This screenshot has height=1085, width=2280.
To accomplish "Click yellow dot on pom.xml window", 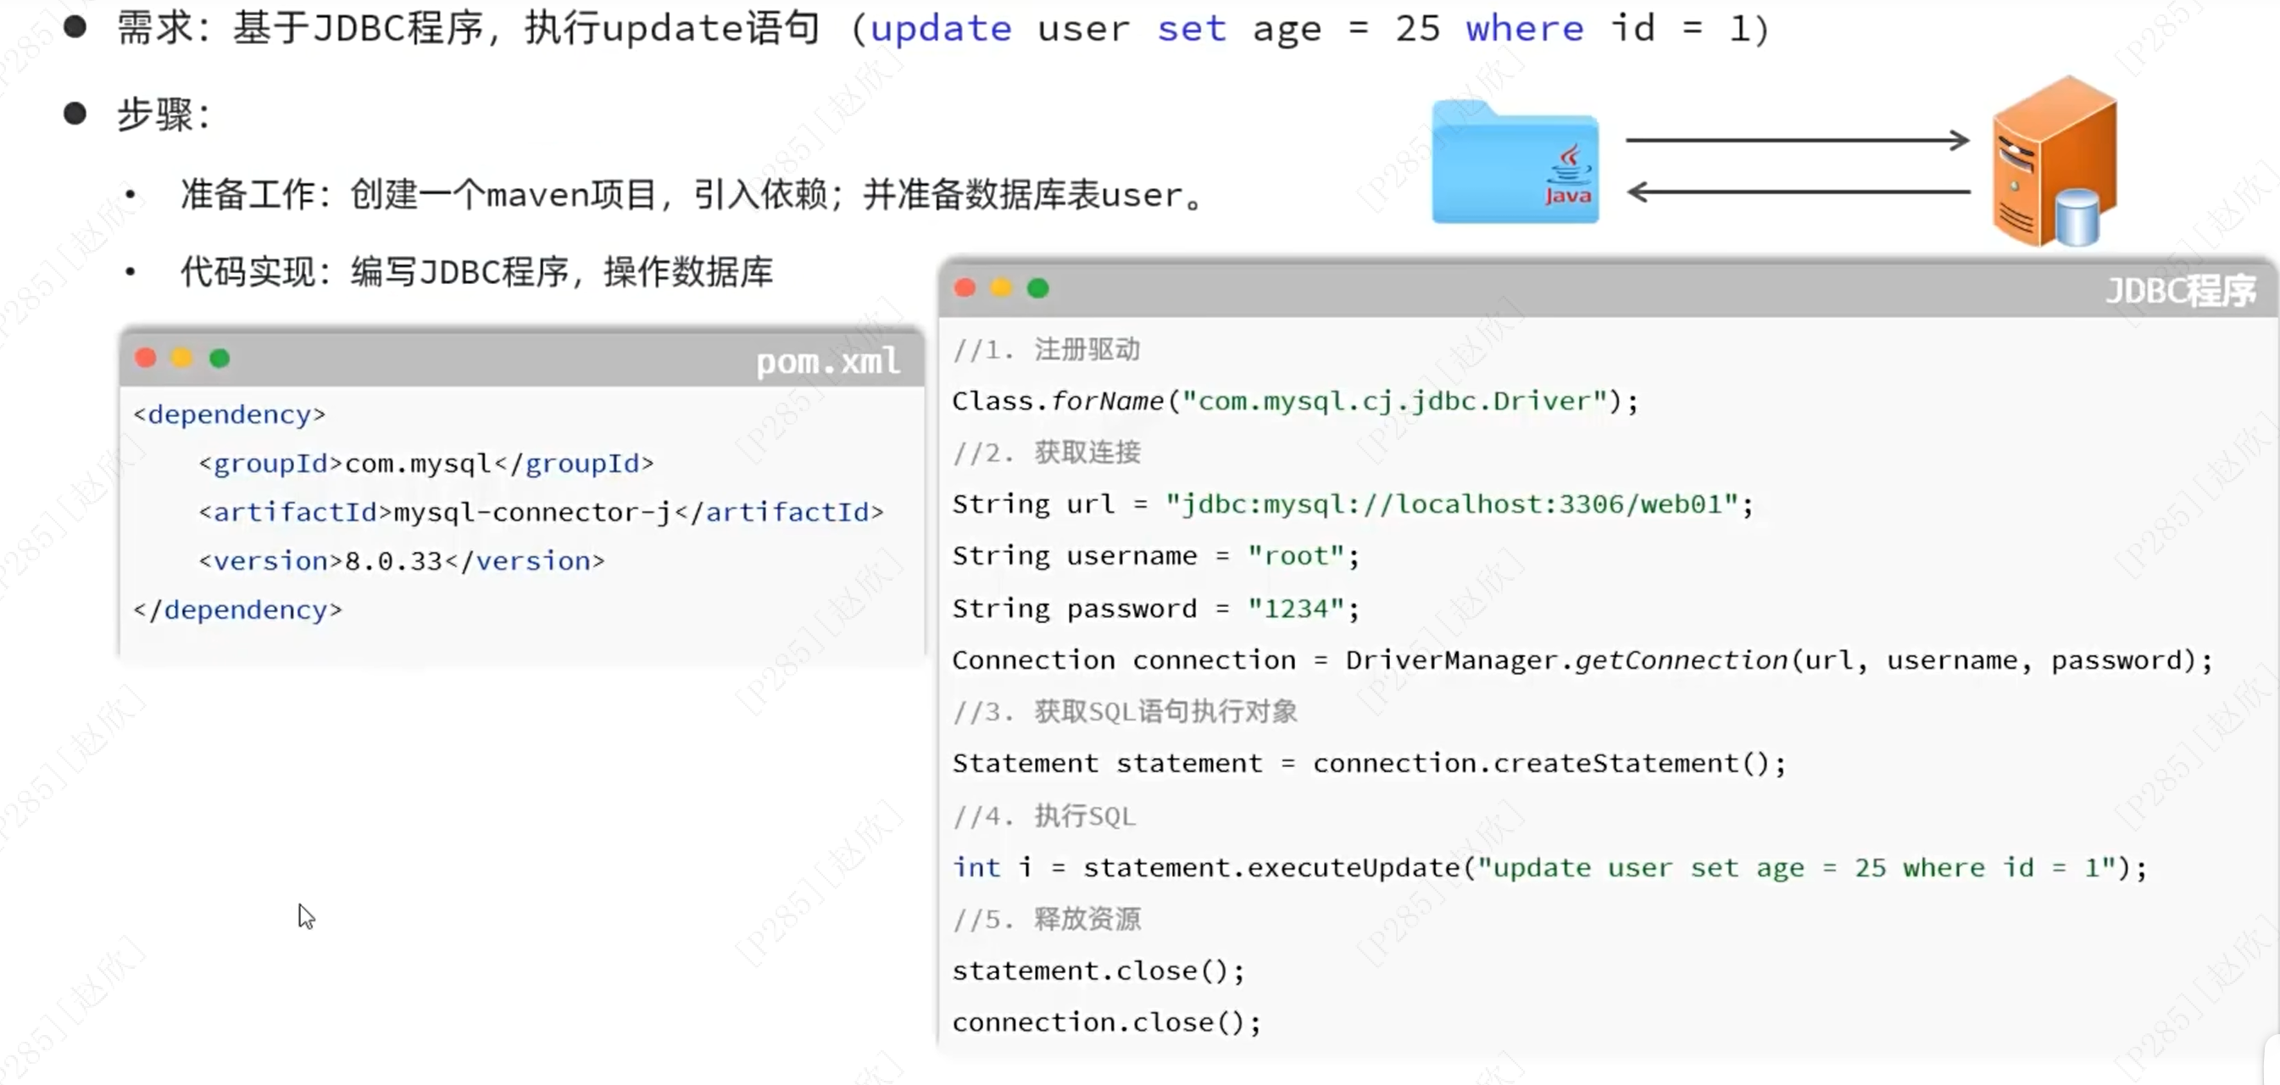I will pyautogui.click(x=182, y=358).
